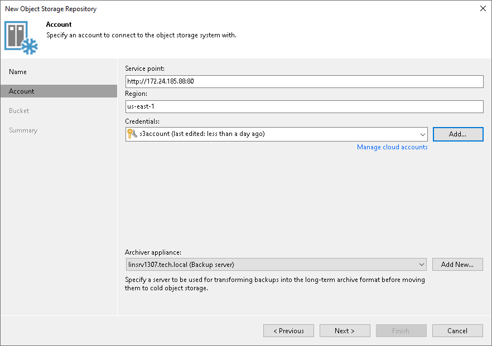Click the object storage repository snowflake icon

21,38
